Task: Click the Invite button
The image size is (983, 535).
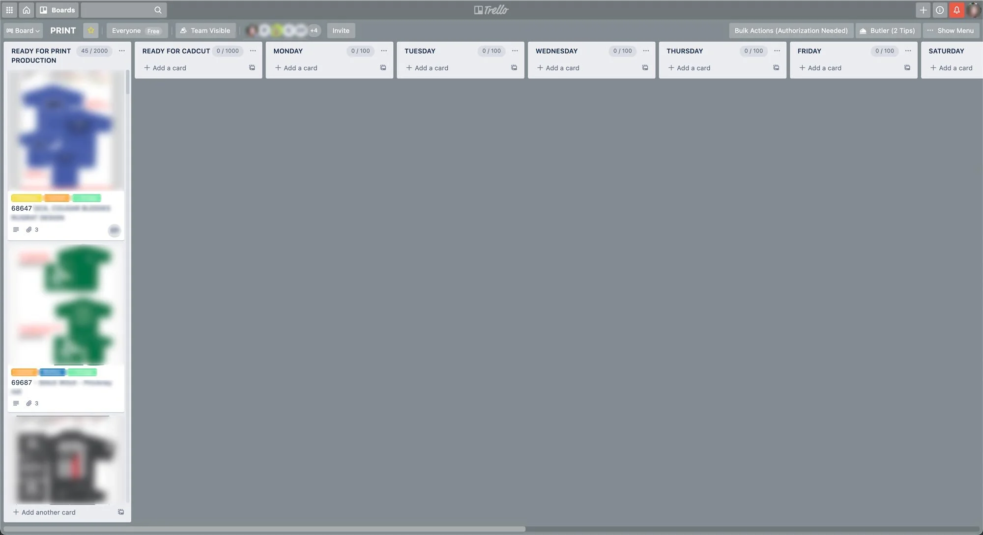Action: click(x=341, y=30)
